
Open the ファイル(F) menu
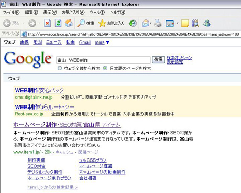(12, 13)
